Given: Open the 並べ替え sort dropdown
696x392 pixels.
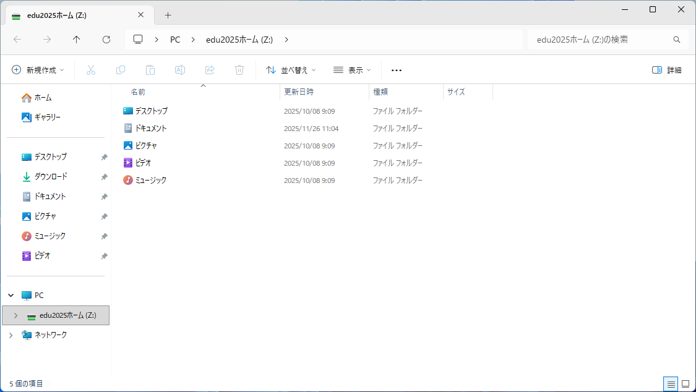Looking at the screenshot, I should click(291, 70).
